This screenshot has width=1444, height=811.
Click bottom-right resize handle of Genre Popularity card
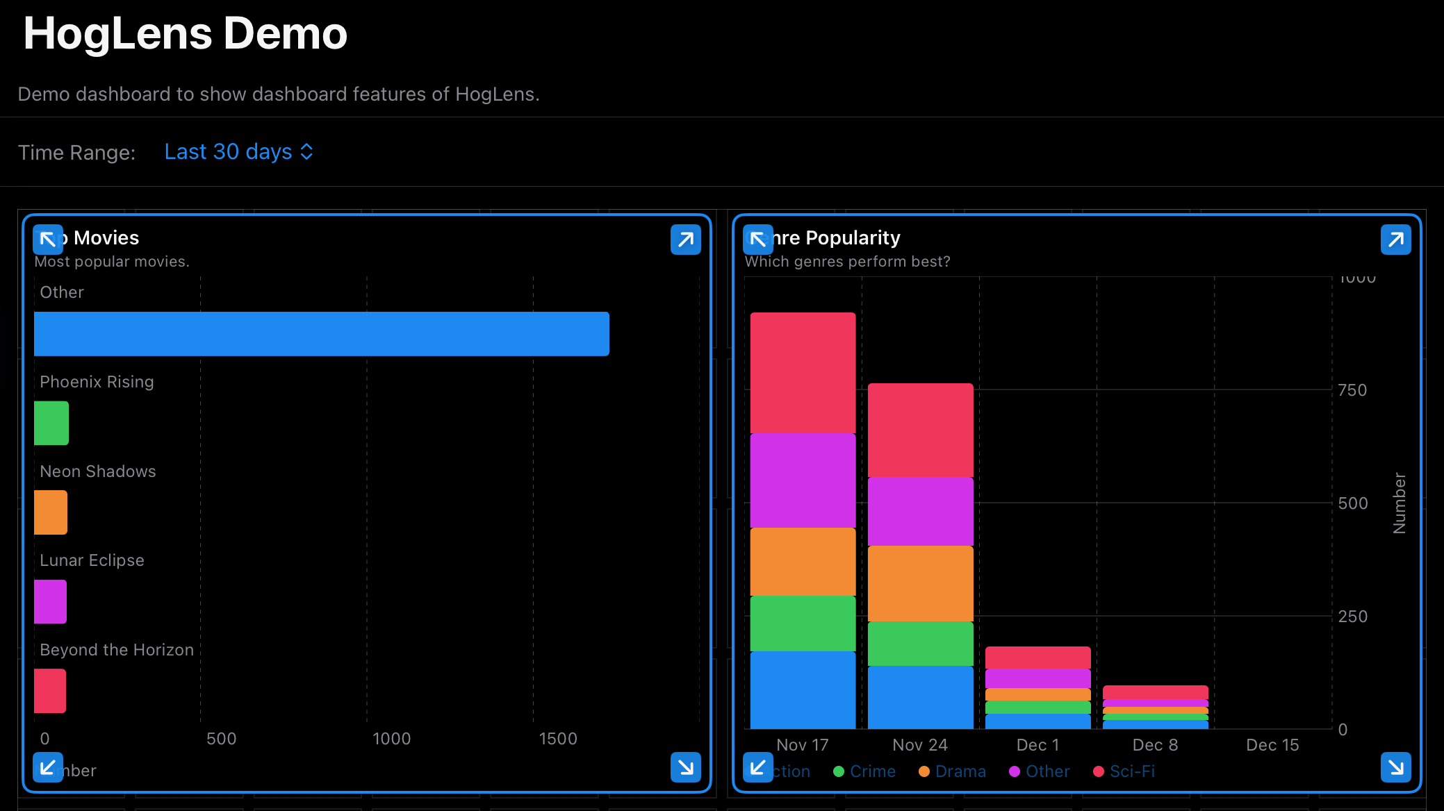coord(1396,767)
